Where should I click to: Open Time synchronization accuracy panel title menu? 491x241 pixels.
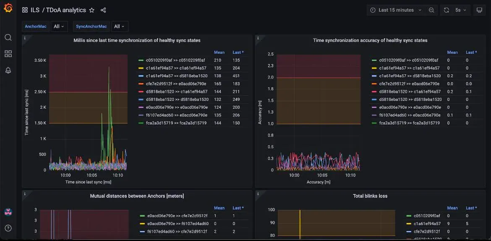[x=370, y=40]
